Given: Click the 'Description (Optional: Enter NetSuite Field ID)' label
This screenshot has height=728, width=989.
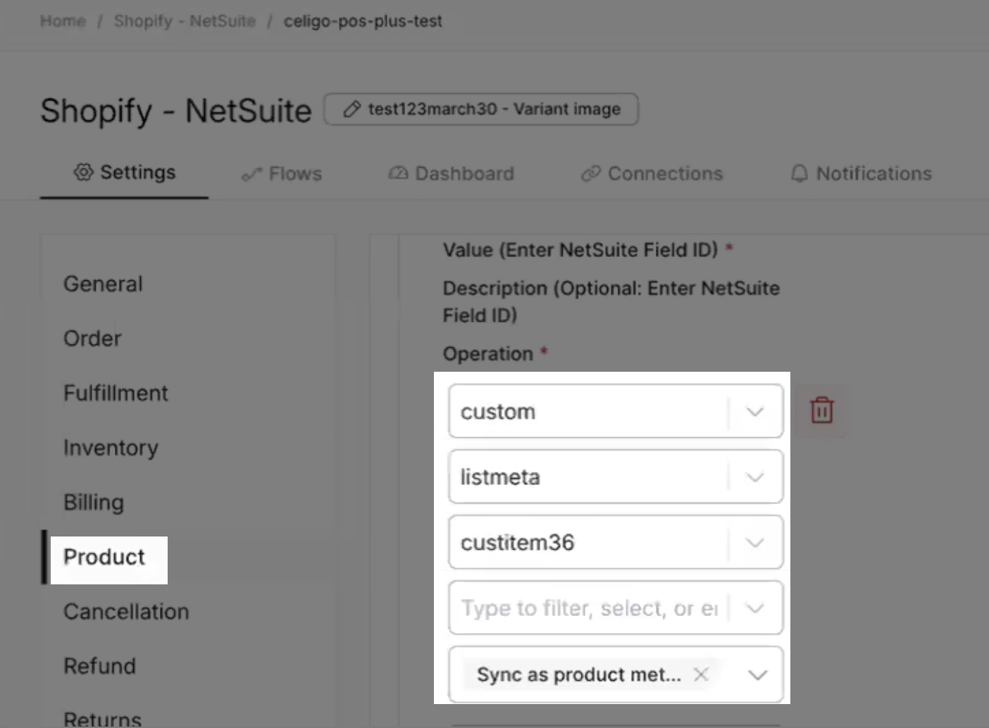Looking at the screenshot, I should point(611,301).
